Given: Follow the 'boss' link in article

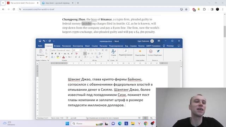Looking at the screenshot, I should click(94, 19).
